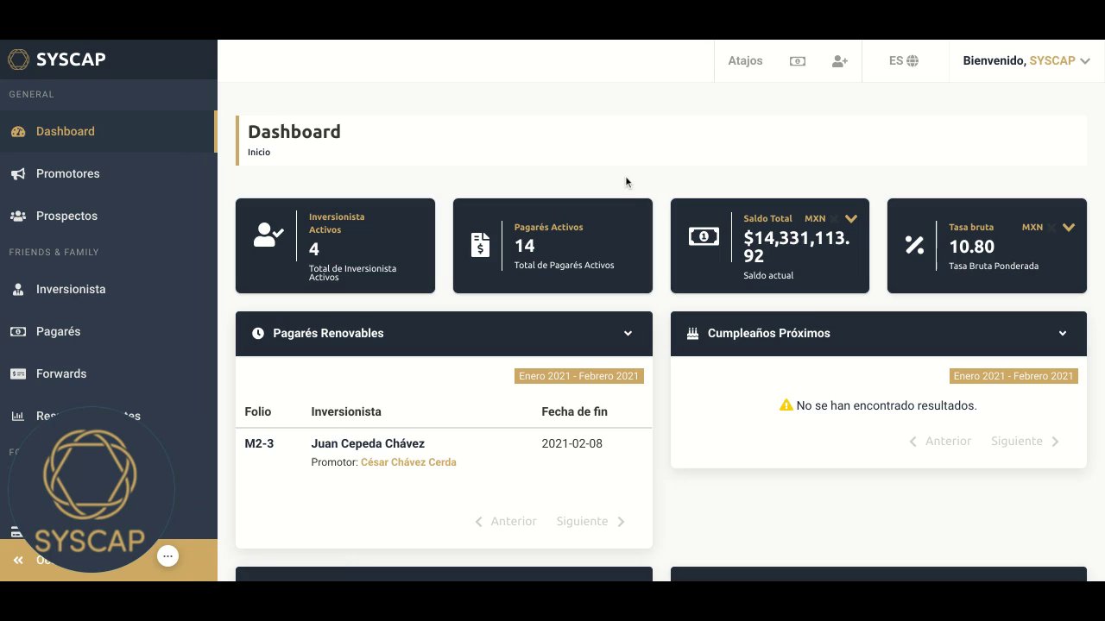This screenshot has height=621, width=1105.
Task: Click the 10.80 rate value
Action: click(972, 247)
